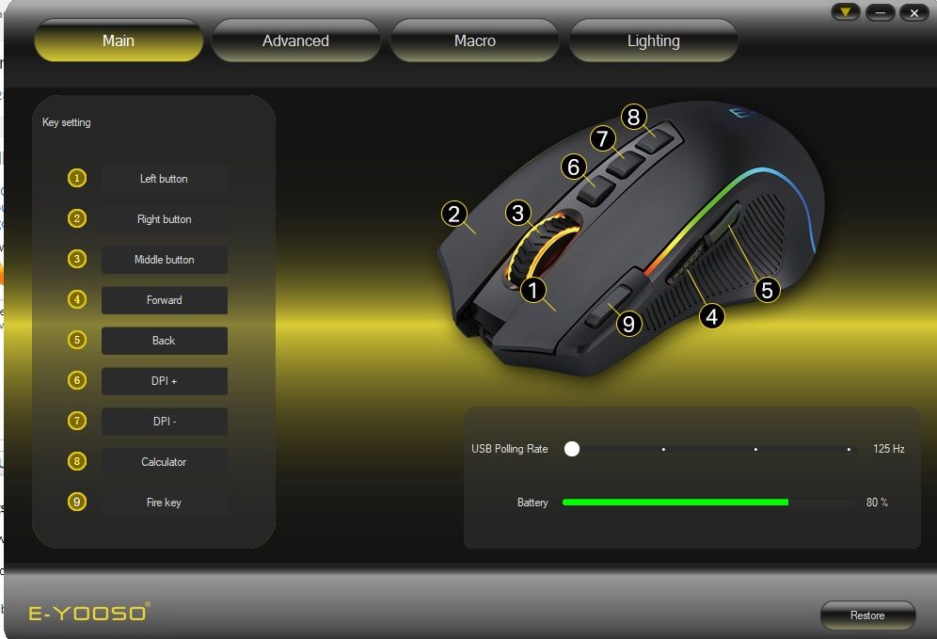Viewport: 937px width, 639px height.
Task: Click the Left button key assignment
Action: [165, 179]
